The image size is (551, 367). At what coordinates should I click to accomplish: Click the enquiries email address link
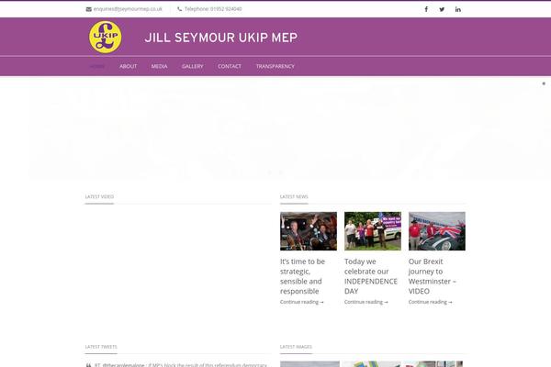click(128, 9)
